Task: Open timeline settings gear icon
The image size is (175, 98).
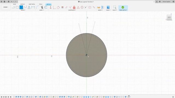Action: pyautogui.click(x=173, y=97)
